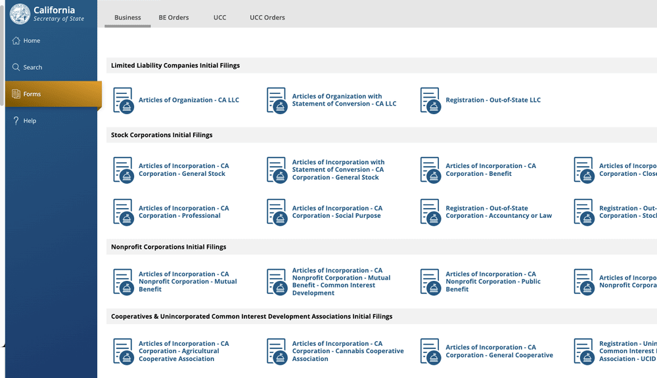Open CA Corporation - Professional link
The image size is (657, 378).
point(184,212)
